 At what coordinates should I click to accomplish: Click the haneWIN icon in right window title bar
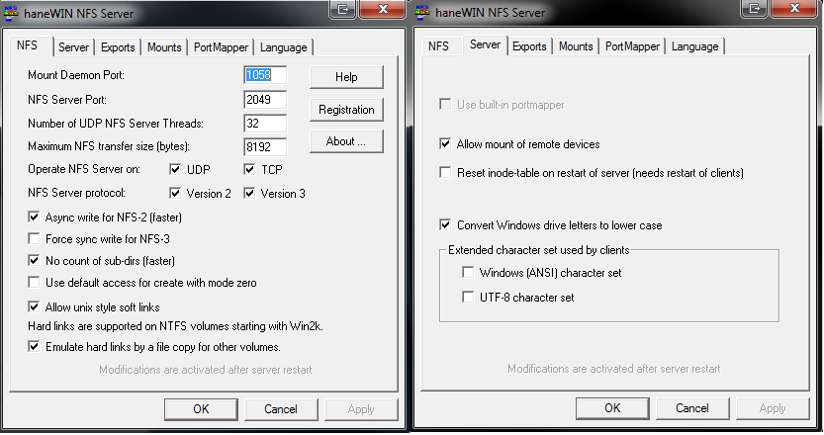(422, 12)
